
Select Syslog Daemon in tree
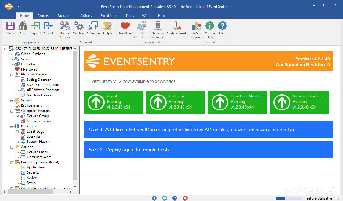click(x=39, y=80)
